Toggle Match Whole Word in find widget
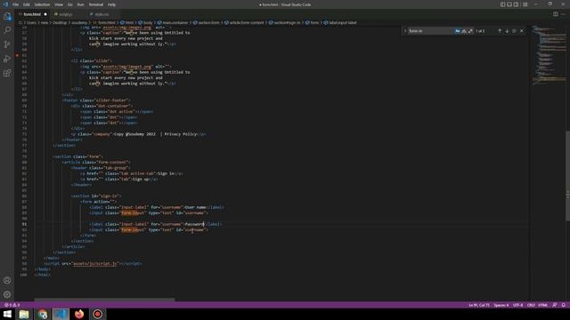Screen dimensions: 570x320 [464, 31]
